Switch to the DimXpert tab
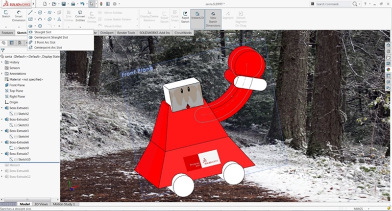Viewport: 392px width, 211px height. click(x=107, y=33)
